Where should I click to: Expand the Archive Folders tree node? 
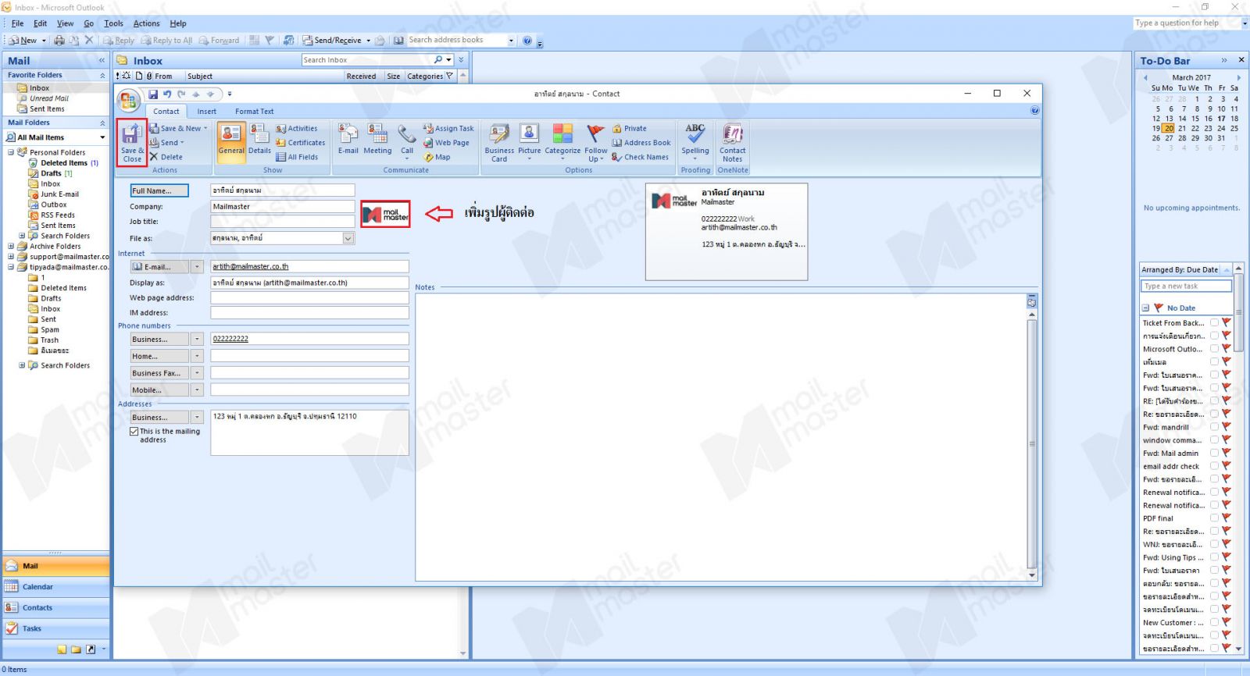point(11,246)
